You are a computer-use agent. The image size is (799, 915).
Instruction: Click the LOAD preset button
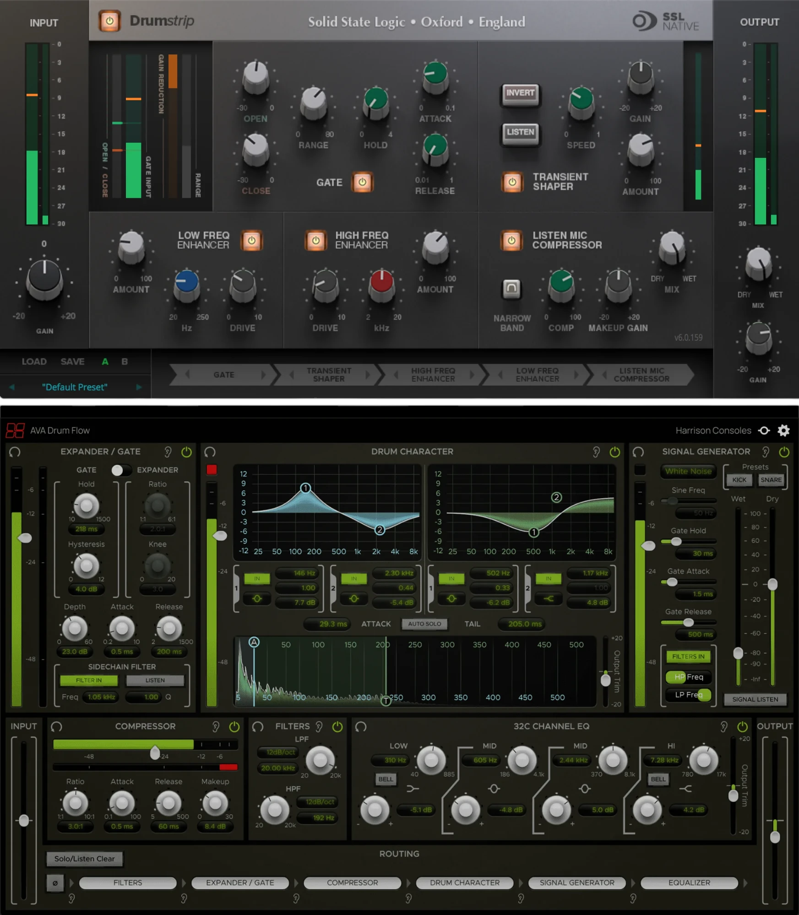pos(34,361)
